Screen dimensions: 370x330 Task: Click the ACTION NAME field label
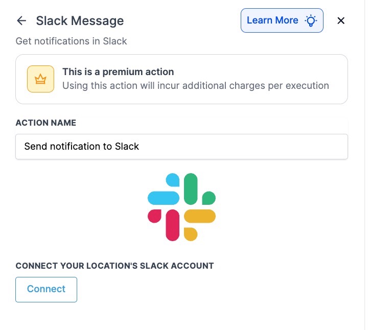tap(46, 123)
